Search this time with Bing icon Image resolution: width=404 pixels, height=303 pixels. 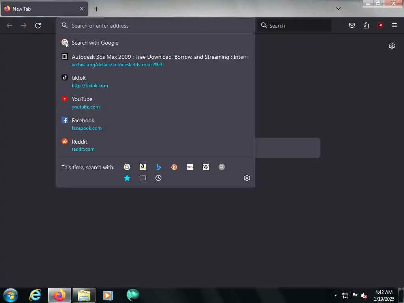coord(159,167)
